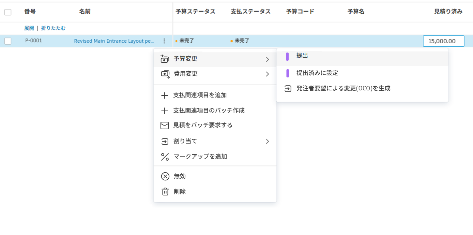This screenshot has height=235, width=473.
Task: Click the assign arrow icon next to 割り当て
Action: tap(164, 141)
